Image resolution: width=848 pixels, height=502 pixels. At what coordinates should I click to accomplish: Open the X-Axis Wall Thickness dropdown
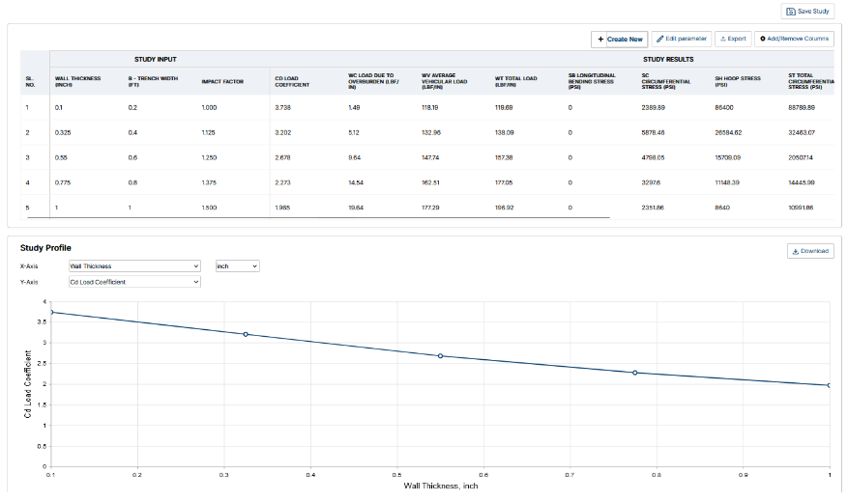134,266
